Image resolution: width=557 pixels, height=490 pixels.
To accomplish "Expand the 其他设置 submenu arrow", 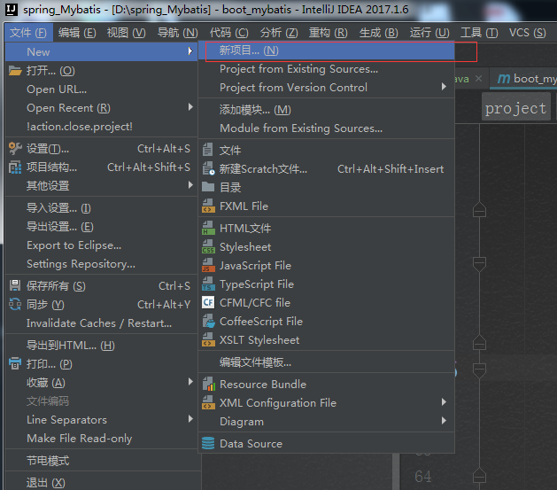I will 190,185.
